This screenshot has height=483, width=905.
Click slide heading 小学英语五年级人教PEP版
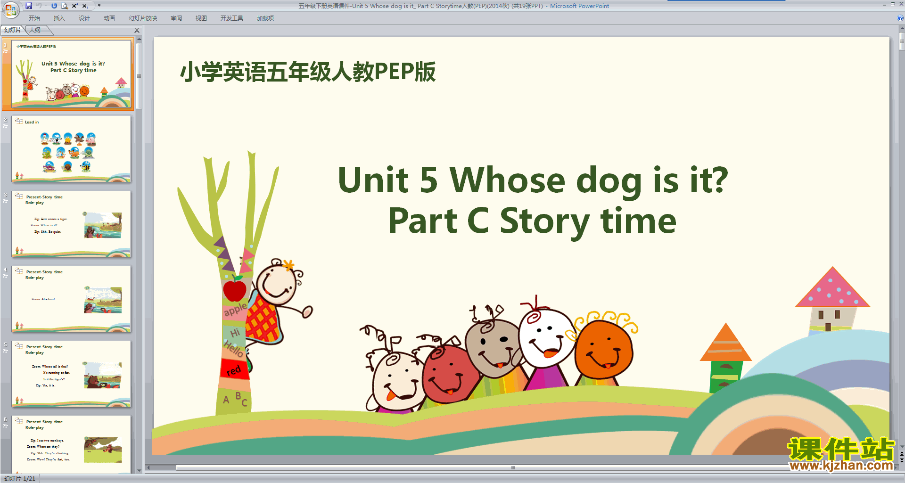point(308,72)
